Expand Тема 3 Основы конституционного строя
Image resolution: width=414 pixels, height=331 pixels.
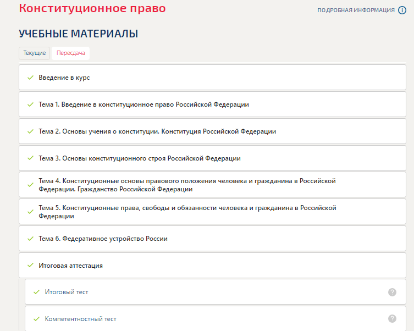point(212,158)
